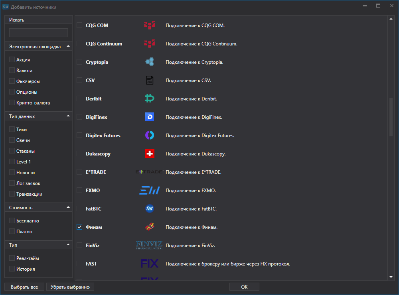
Task: Collapse the Тип section
Action: click(x=68, y=245)
